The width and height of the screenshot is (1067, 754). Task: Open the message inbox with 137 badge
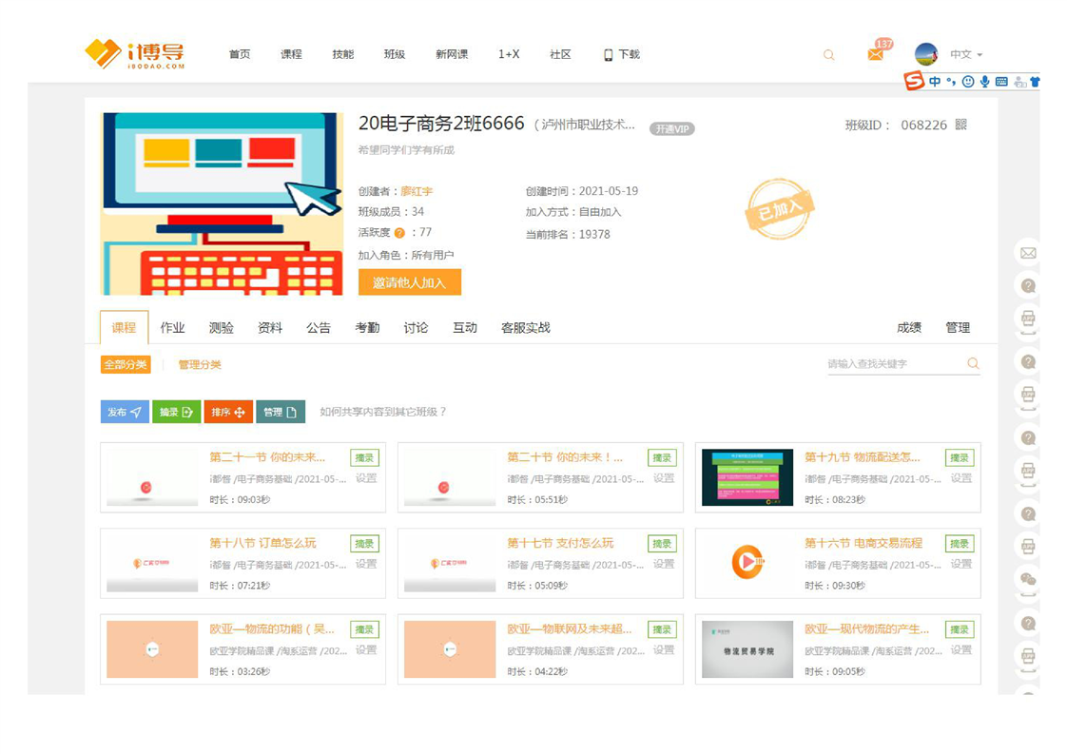point(875,55)
